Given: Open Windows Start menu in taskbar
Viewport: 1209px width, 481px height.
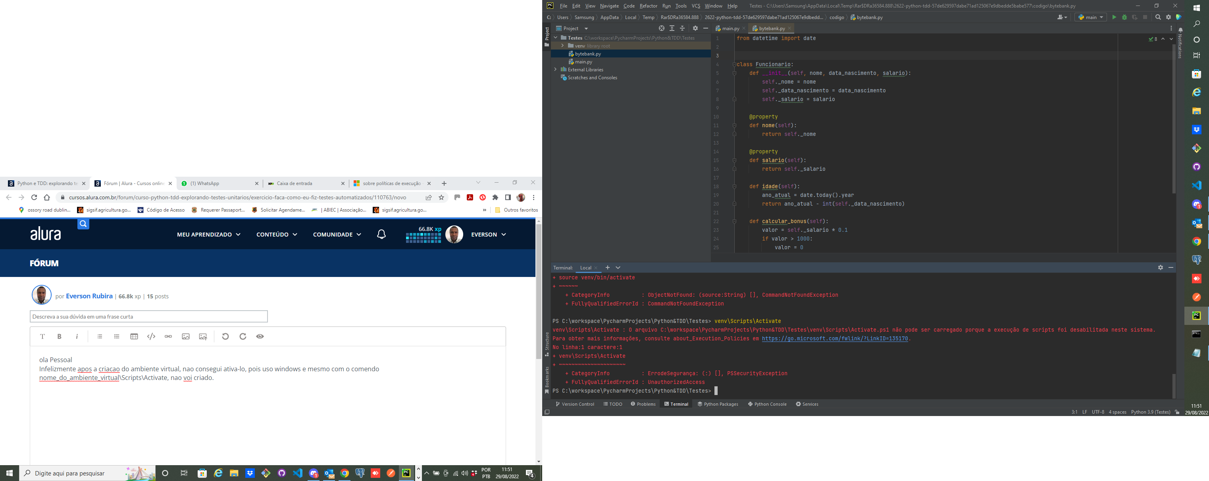Looking at the screenshot, I should tap(10, 473).
